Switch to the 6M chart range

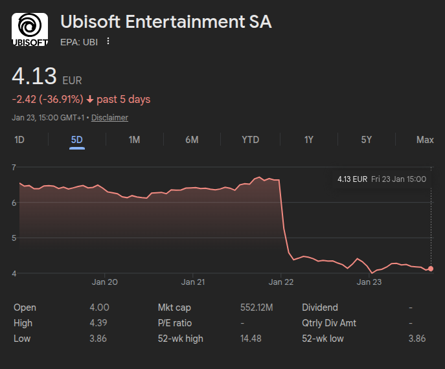click(x=192, y=140)
